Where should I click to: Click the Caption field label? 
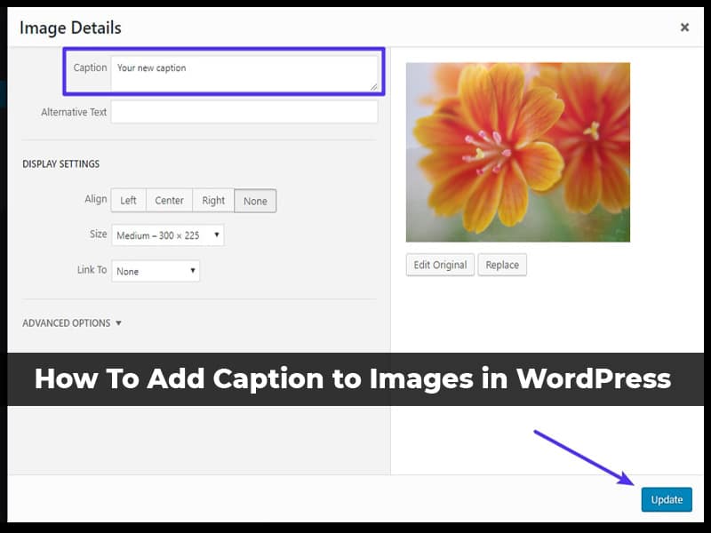90,68
